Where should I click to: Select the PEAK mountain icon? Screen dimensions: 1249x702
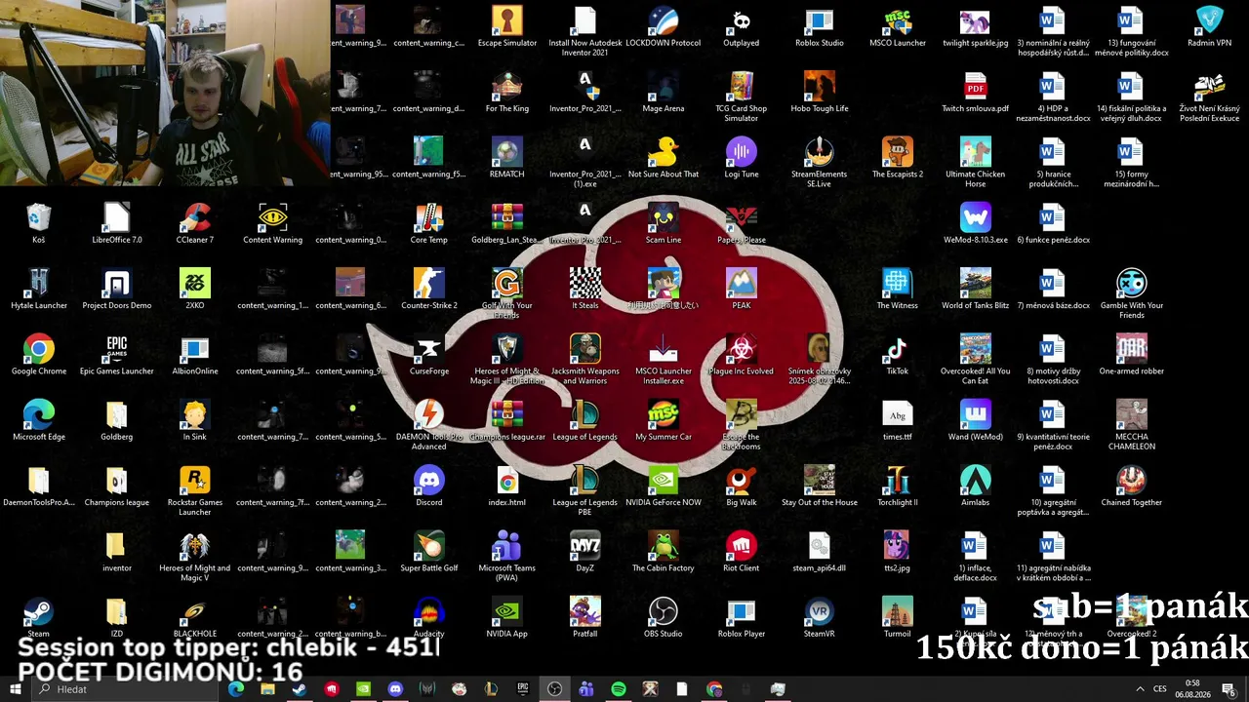(x=742, y=283)
